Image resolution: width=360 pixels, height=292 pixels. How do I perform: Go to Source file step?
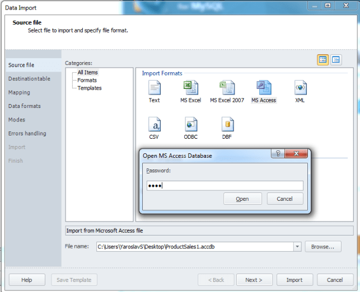(34, 65)
